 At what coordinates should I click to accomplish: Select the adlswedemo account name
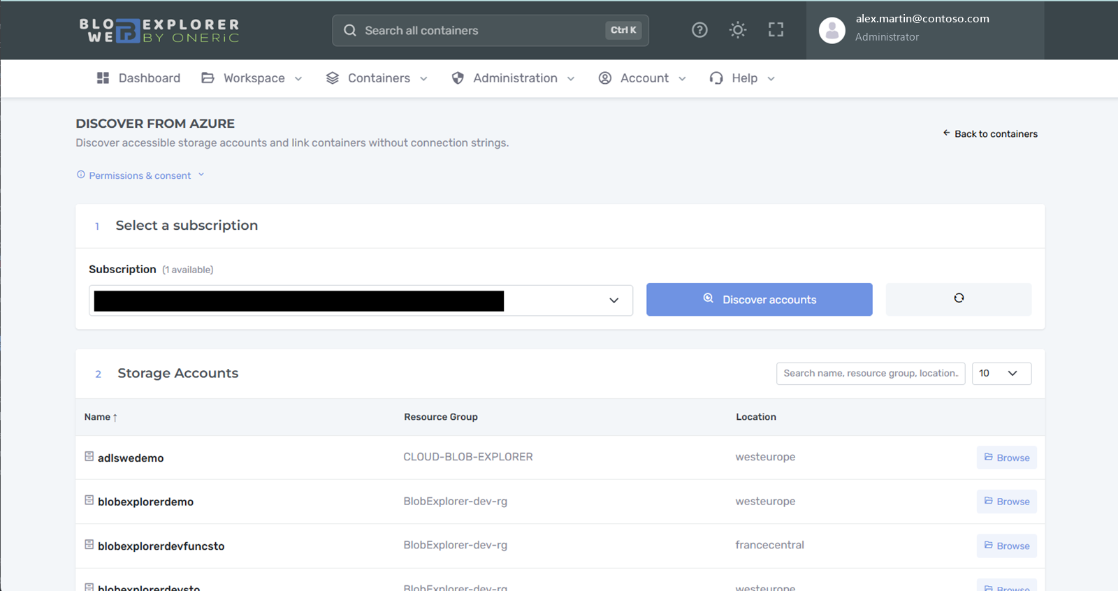pos(131,458)
